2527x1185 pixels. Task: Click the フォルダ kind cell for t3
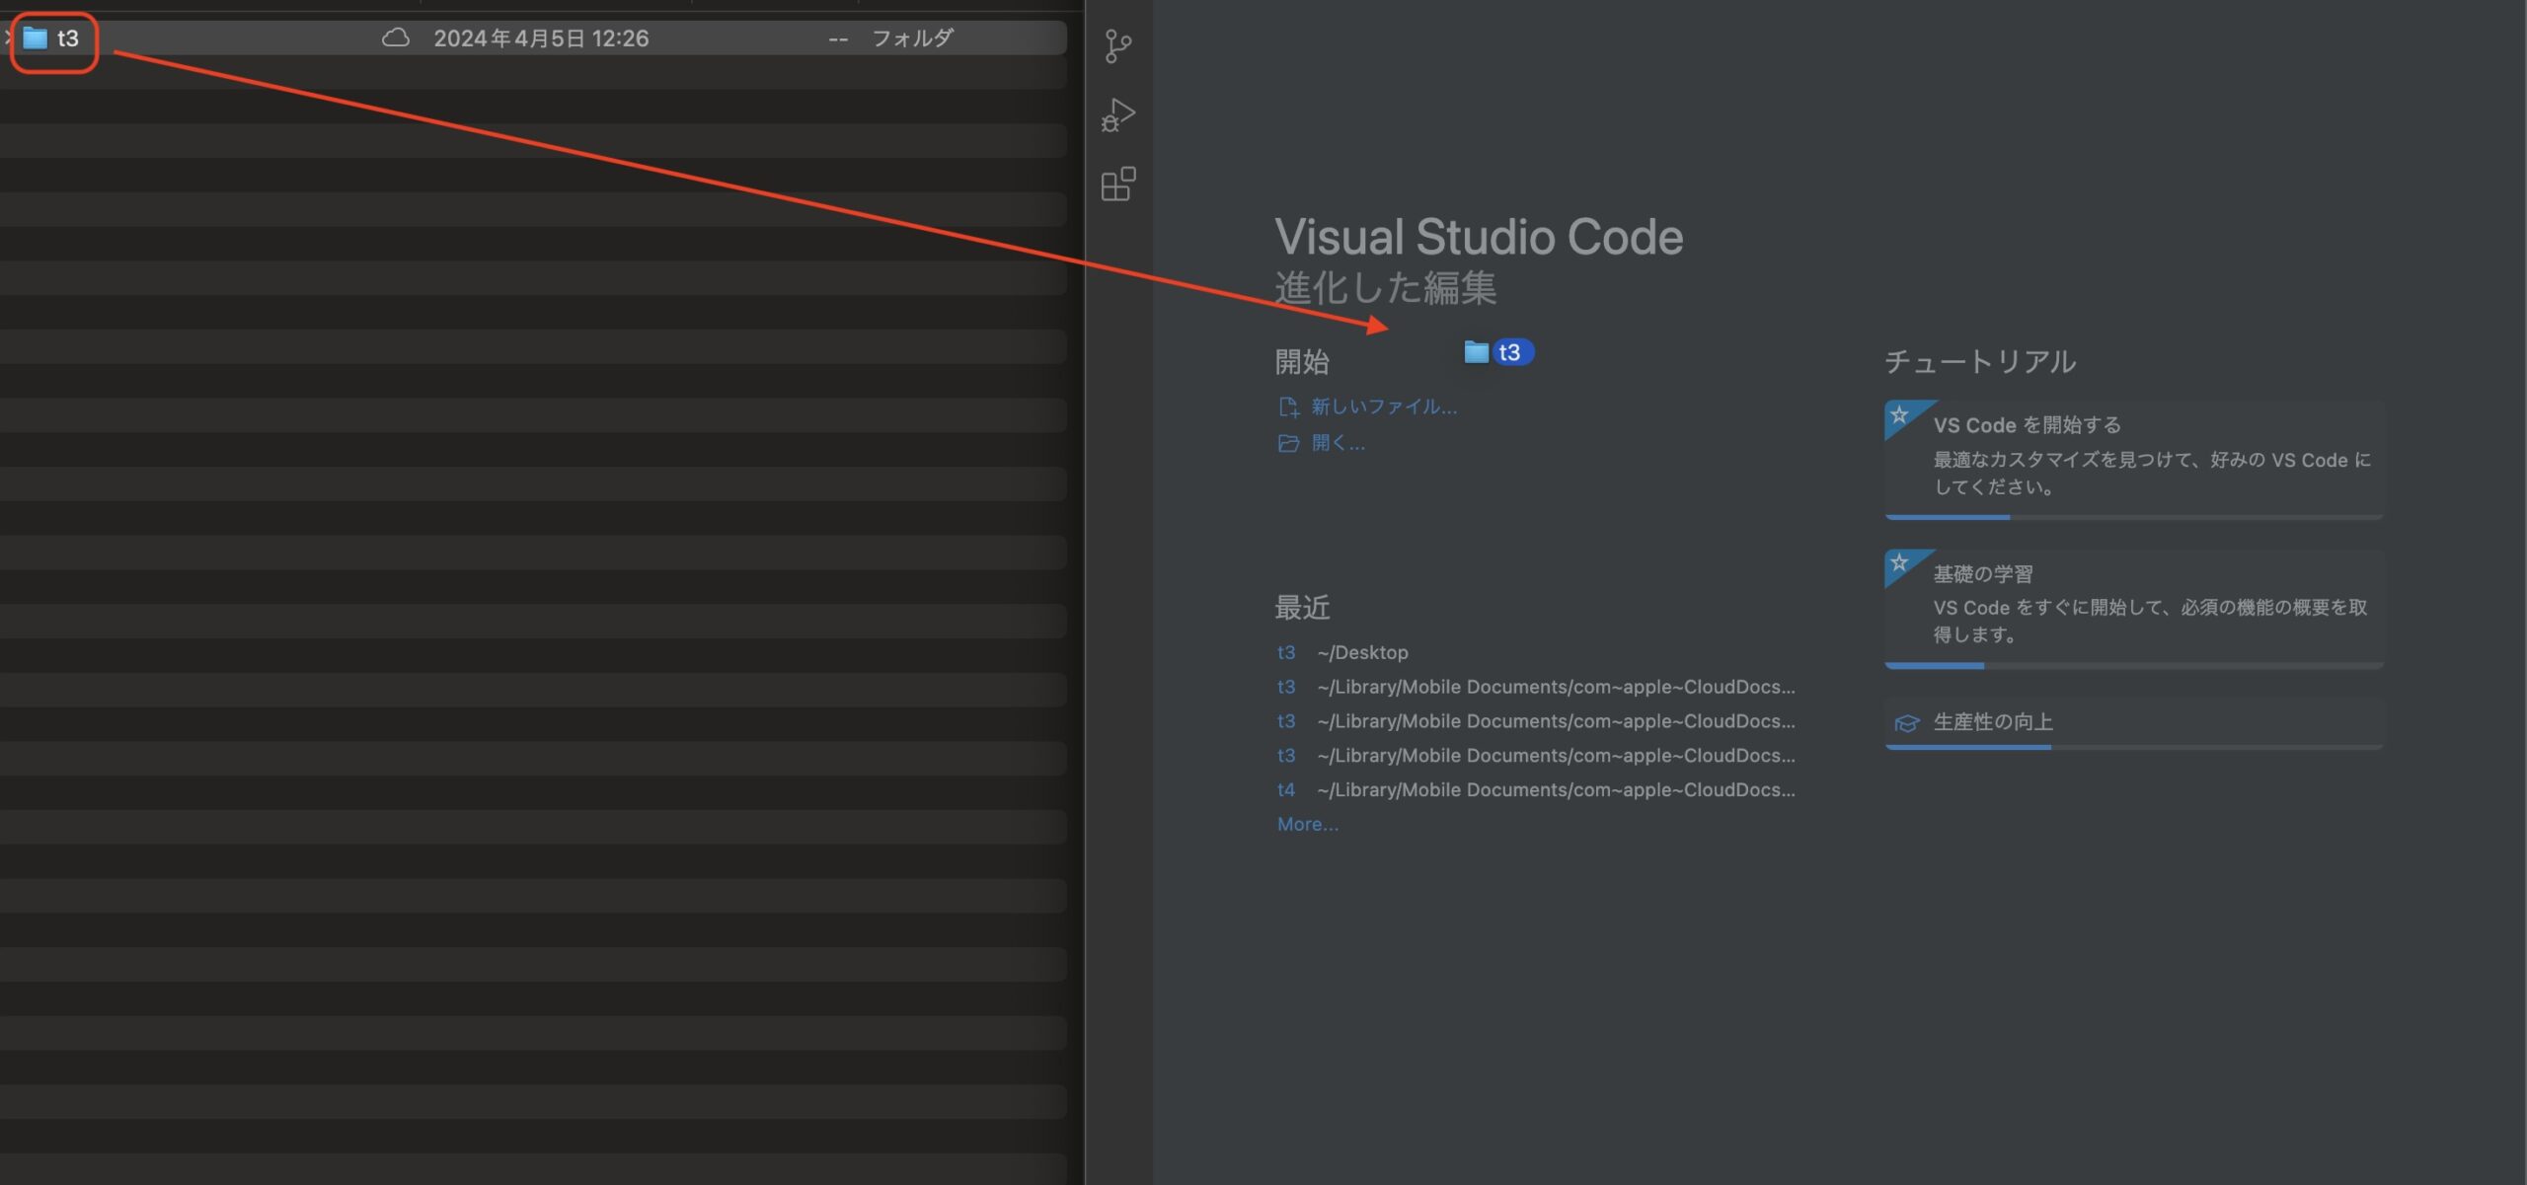(912, 37)
